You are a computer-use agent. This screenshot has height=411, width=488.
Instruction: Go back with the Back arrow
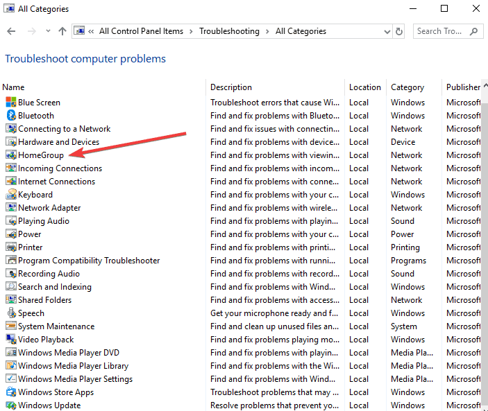[11, 31]
